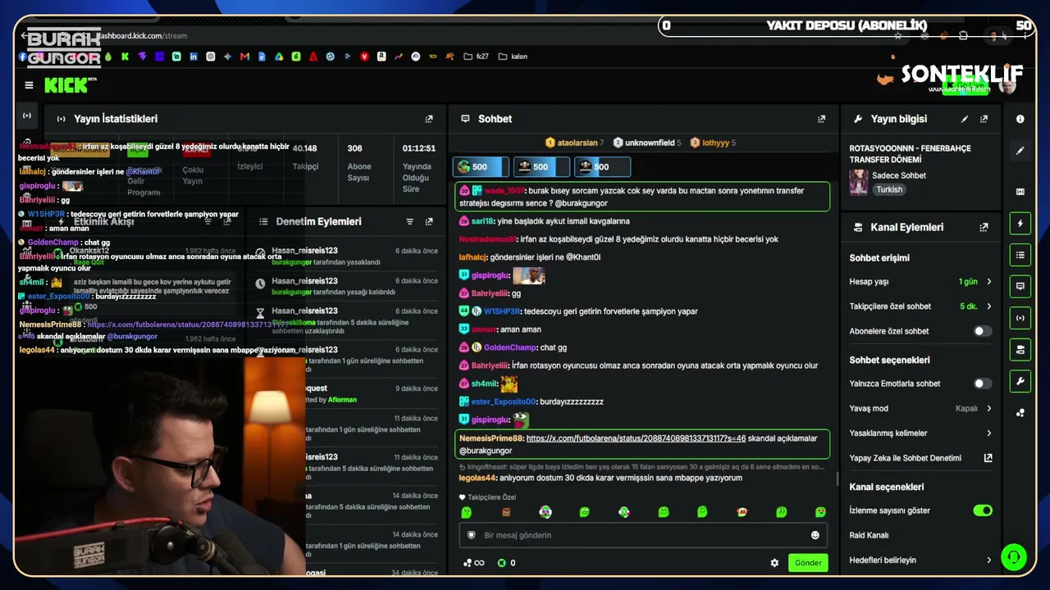
Task: Click username legolas44 in chat
Action: pyautogui.click(x=477, y=478)
